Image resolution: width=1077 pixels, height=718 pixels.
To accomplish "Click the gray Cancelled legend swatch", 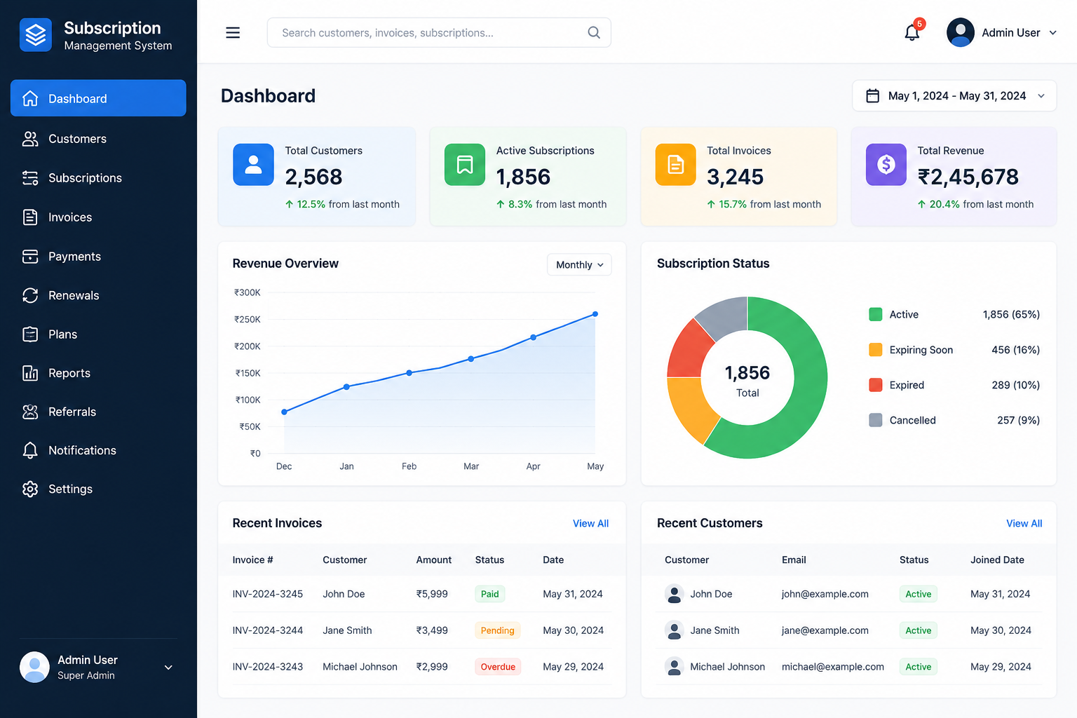I will [876, 420].
